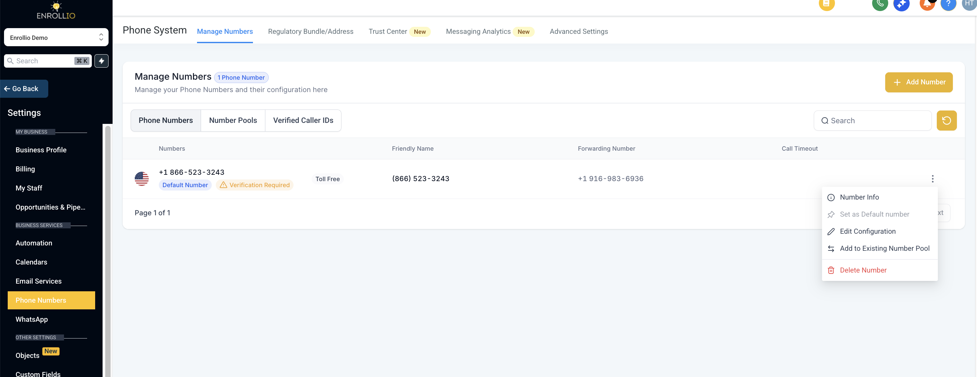This screenshot has width=977, height=377.
Task: Select the Verified Caller IDs sub-tab
Action: [x=303, y=121]
